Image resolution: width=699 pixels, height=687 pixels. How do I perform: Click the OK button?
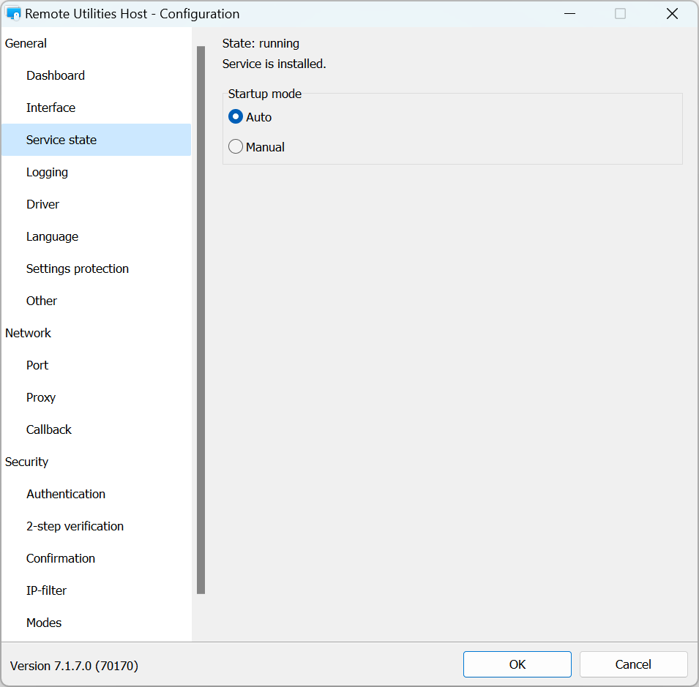517,664
